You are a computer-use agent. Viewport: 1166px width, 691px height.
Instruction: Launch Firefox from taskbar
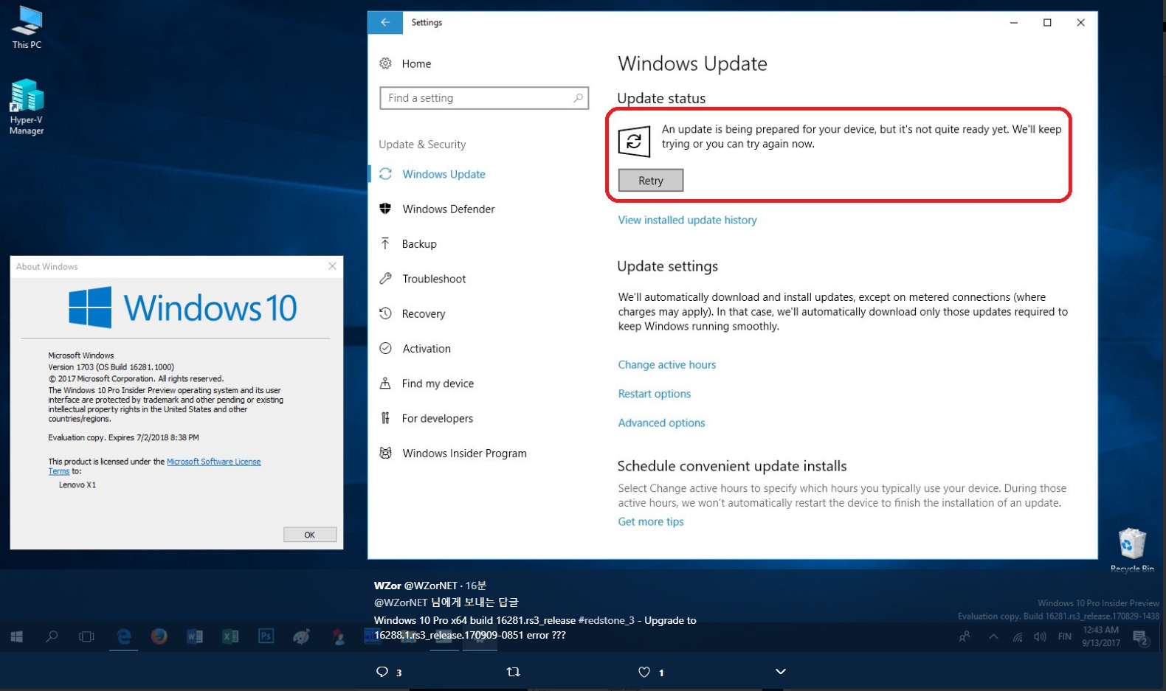click(159, 636)
